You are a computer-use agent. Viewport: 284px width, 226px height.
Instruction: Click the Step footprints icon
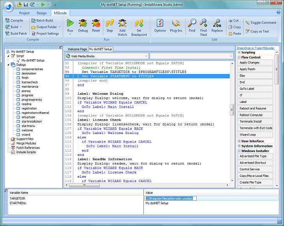tap(110, 23)
